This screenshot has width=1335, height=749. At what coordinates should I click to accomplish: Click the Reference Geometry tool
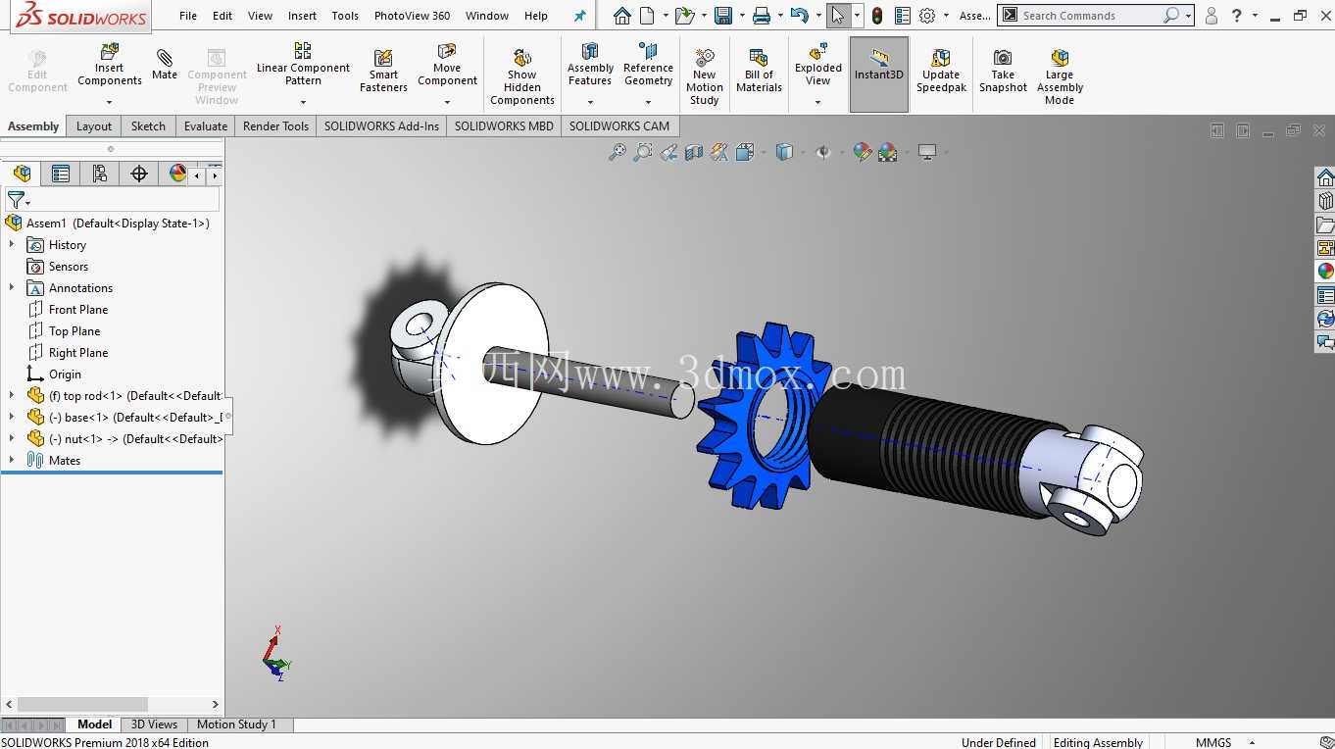648,64
